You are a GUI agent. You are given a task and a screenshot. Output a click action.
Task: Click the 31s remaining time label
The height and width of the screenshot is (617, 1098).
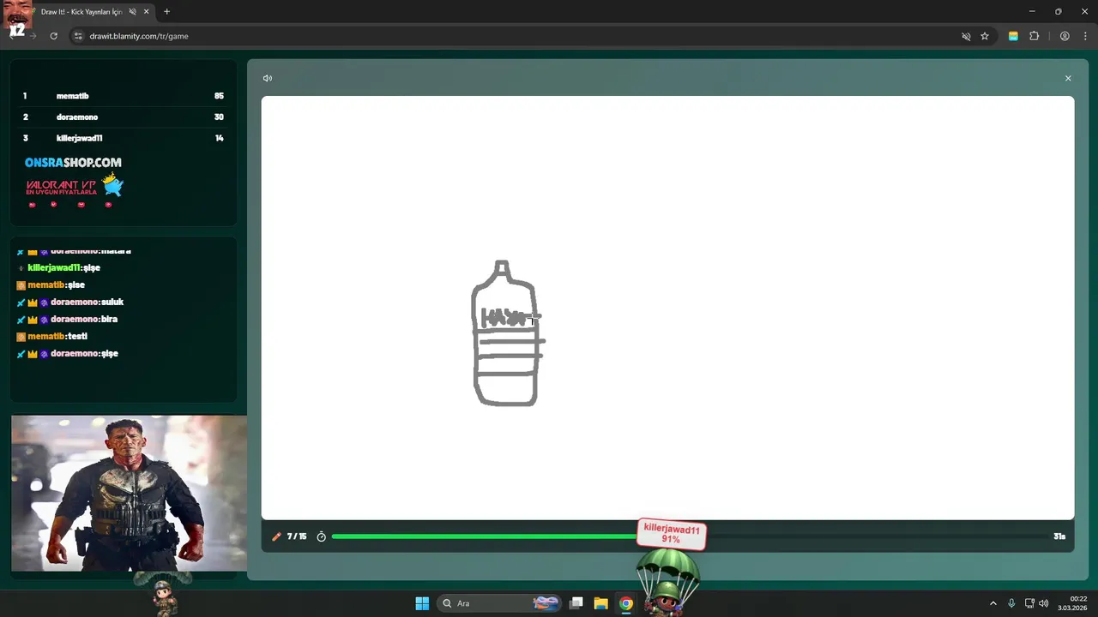(x=1059, y=536)
